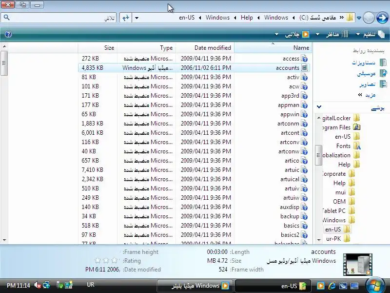Set rating using the stars in details pane

tap(106, 261)
